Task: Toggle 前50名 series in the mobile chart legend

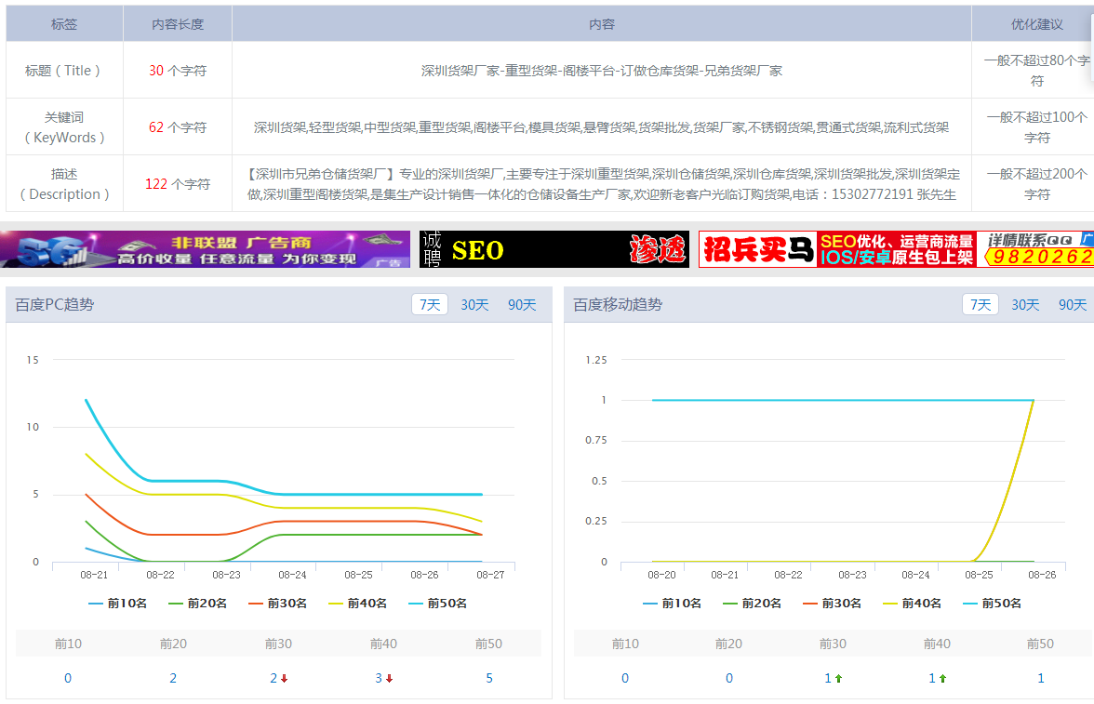Action: tap(992, 604)
